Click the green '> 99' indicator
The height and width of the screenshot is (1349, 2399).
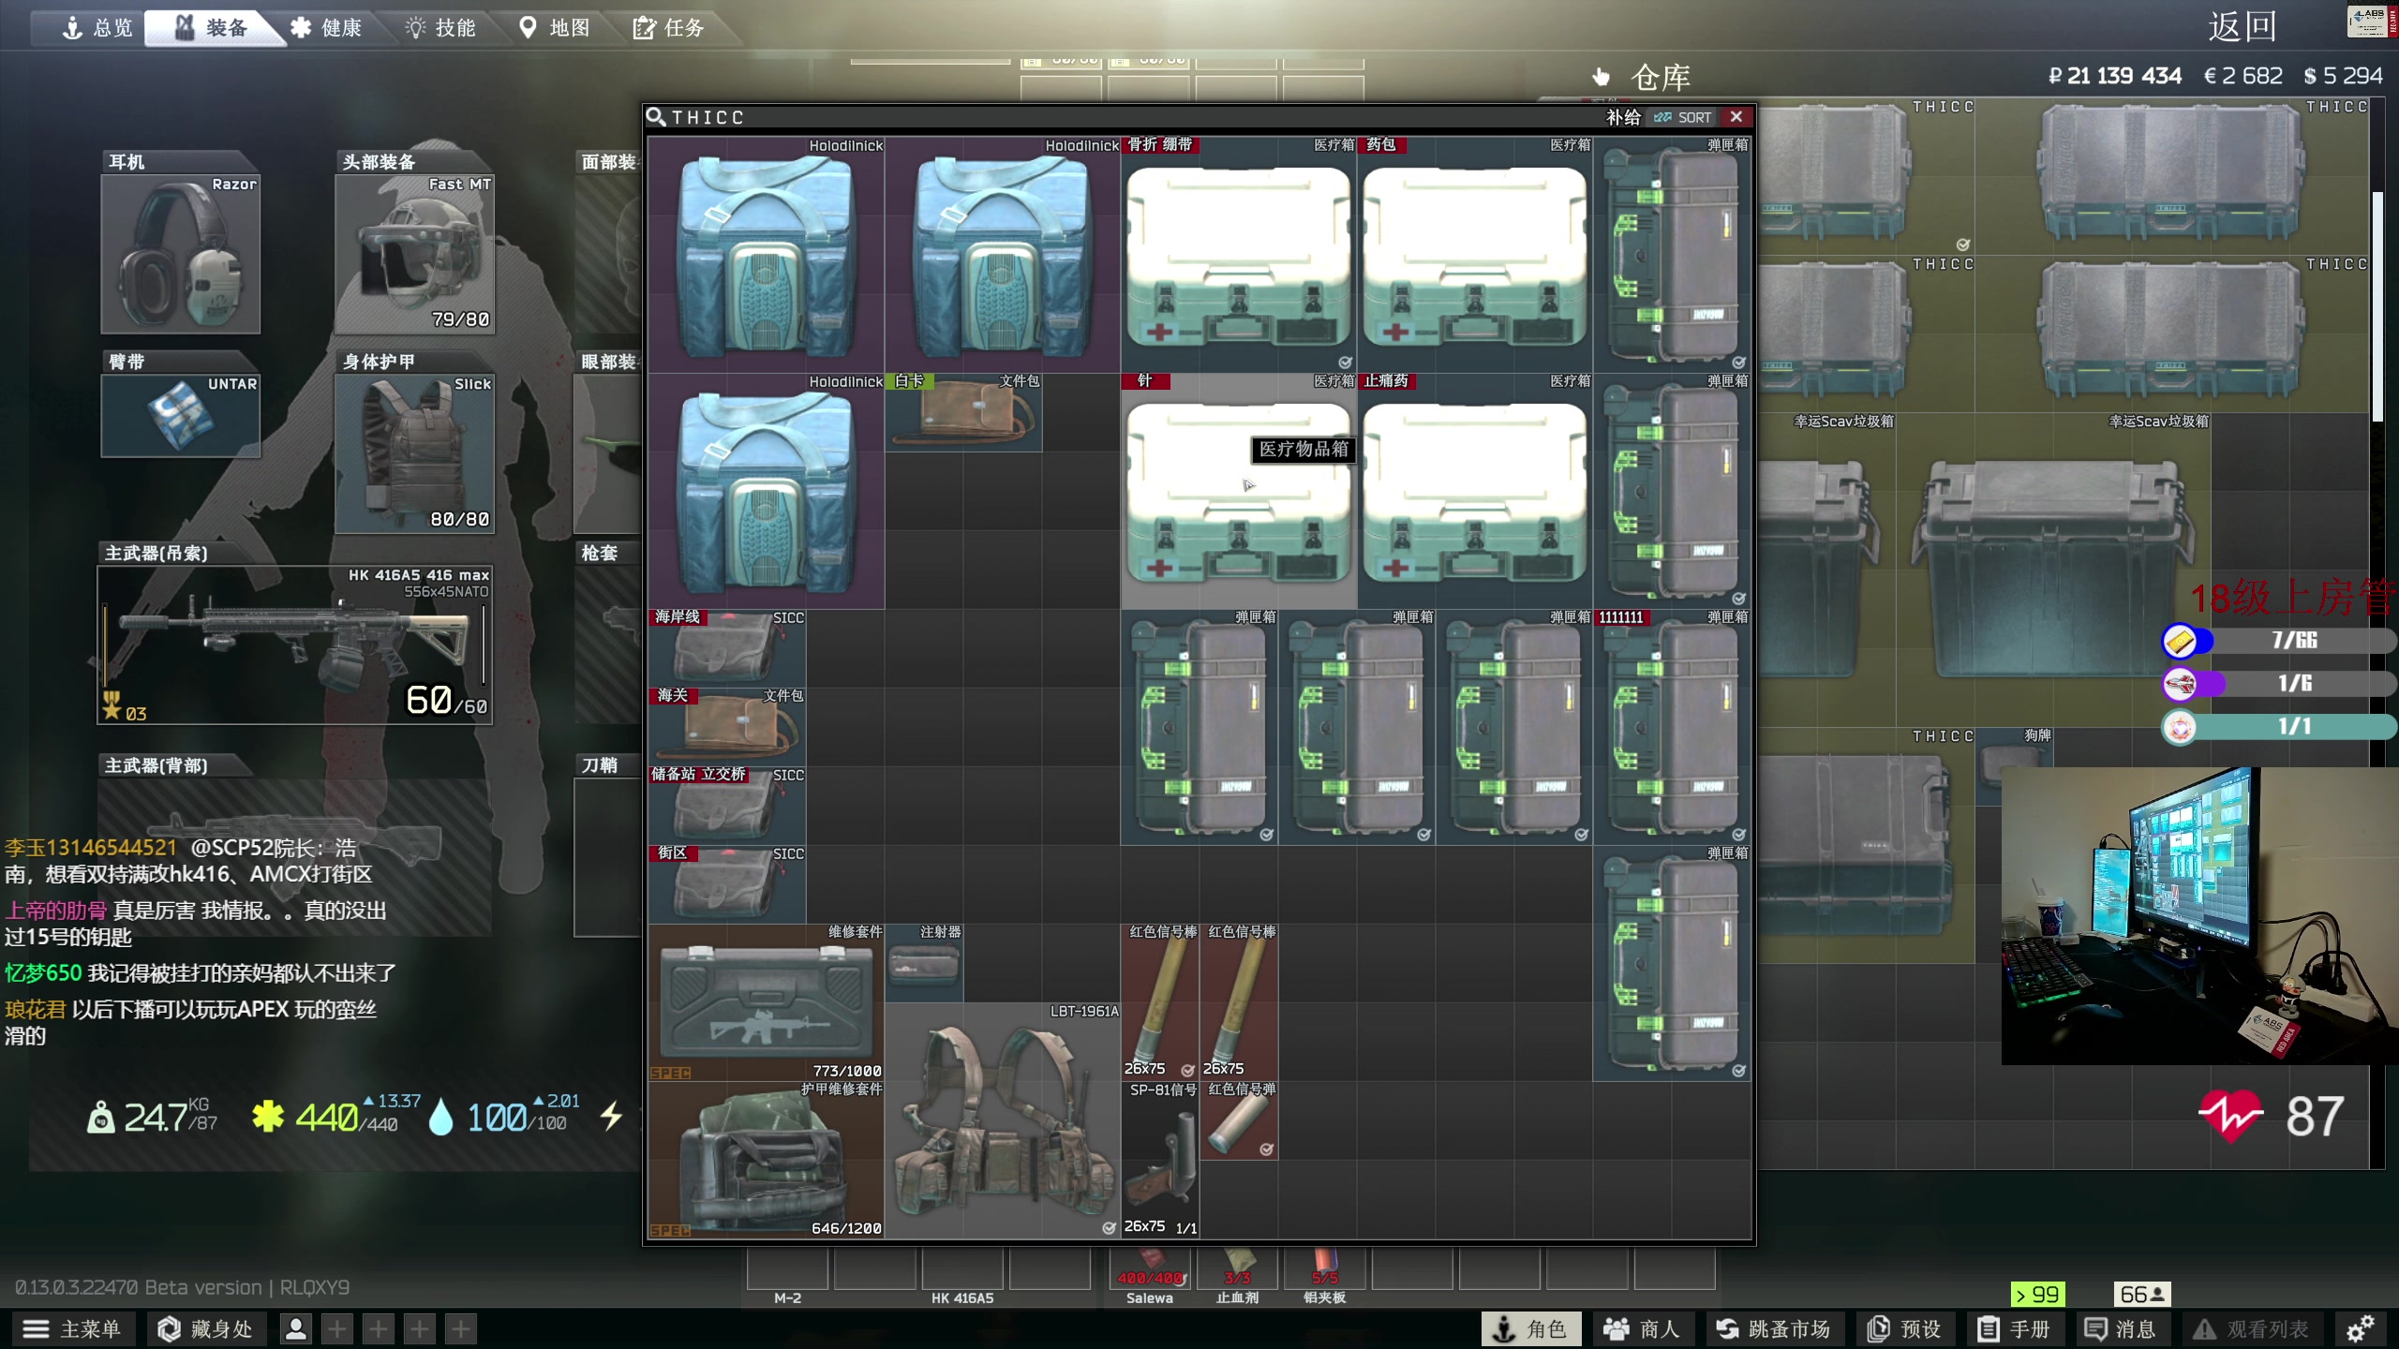[x=2037, y=1295]
